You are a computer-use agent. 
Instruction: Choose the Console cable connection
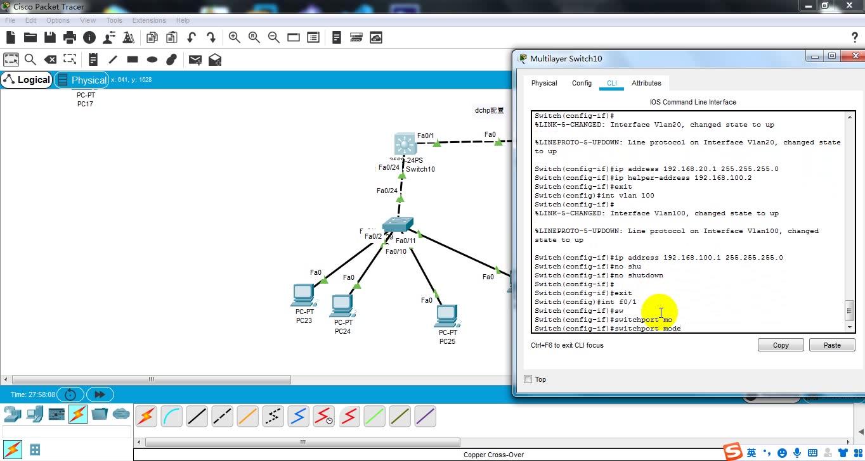point(171,416)
